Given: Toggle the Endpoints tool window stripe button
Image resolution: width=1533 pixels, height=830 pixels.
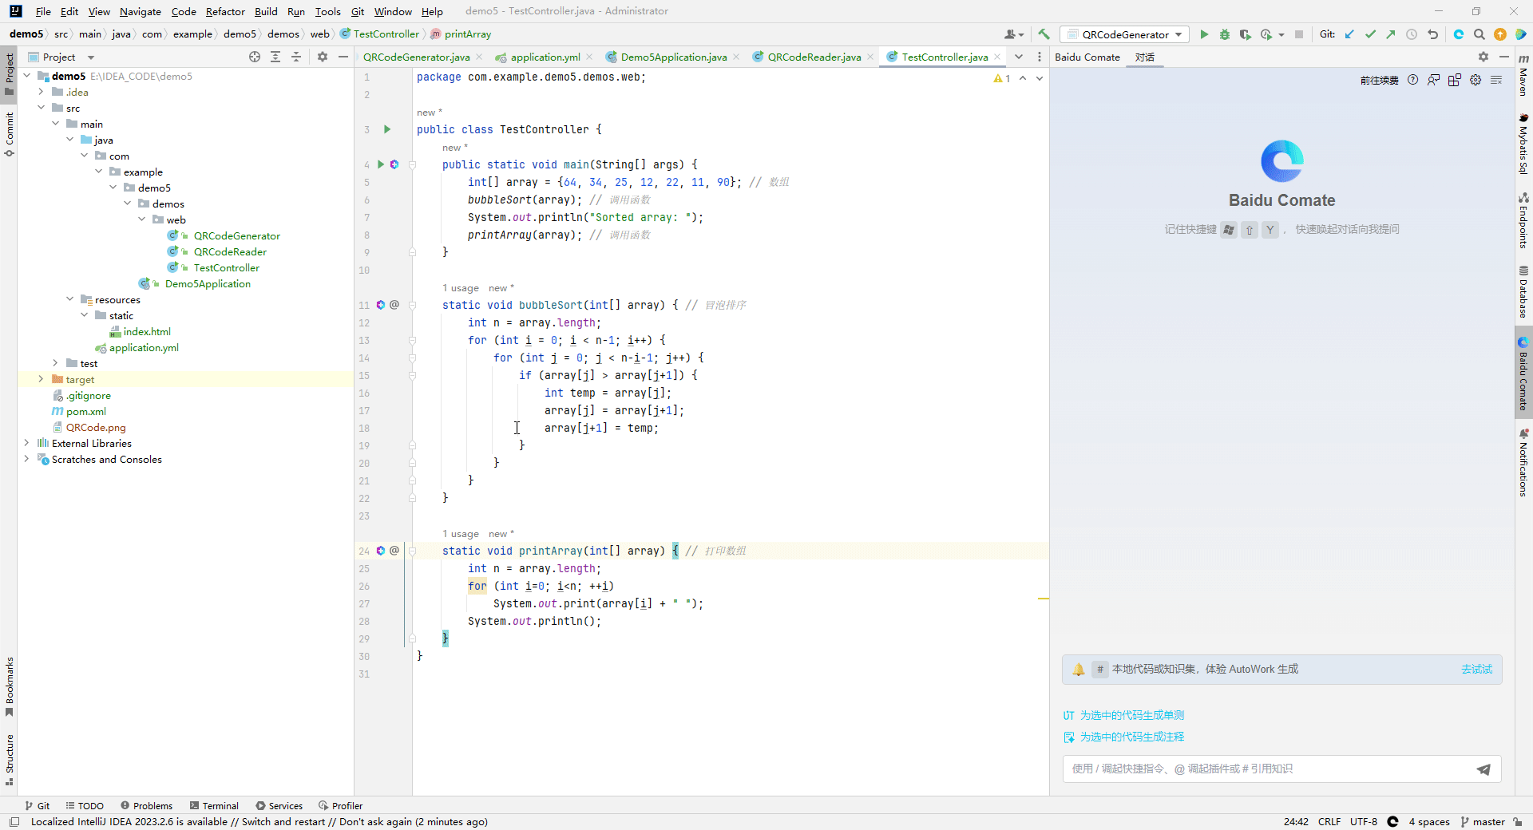Looking at the screenshot, I should (x=1523, y=220).
